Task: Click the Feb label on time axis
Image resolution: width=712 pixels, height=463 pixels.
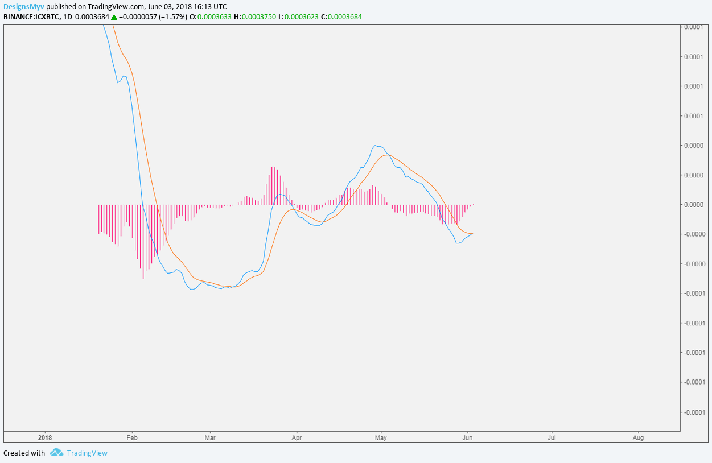Action: [132, 437]
